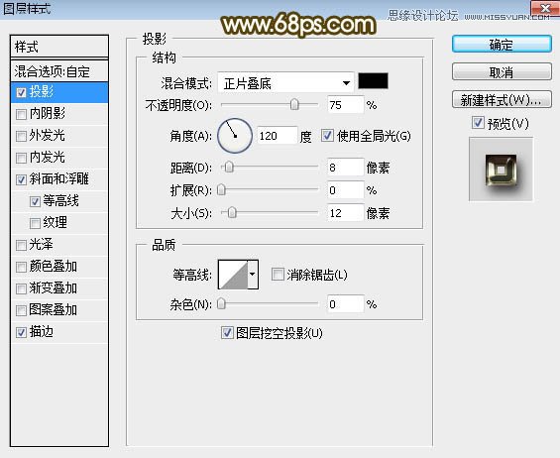
Task: Close the 图层样式 dialog window
Action: 544,8
